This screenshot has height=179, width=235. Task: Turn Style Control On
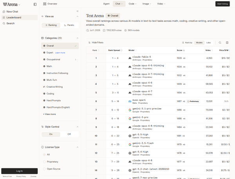click(51, 134)
